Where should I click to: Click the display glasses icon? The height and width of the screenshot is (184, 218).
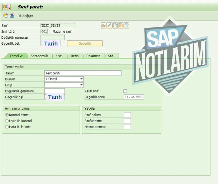coord(104,25)
